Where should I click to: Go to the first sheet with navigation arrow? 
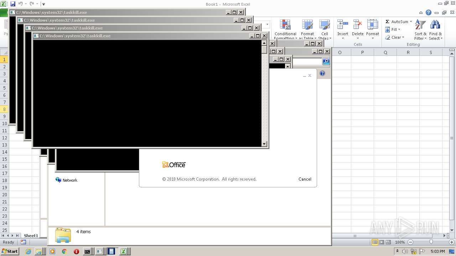[3, 236]
